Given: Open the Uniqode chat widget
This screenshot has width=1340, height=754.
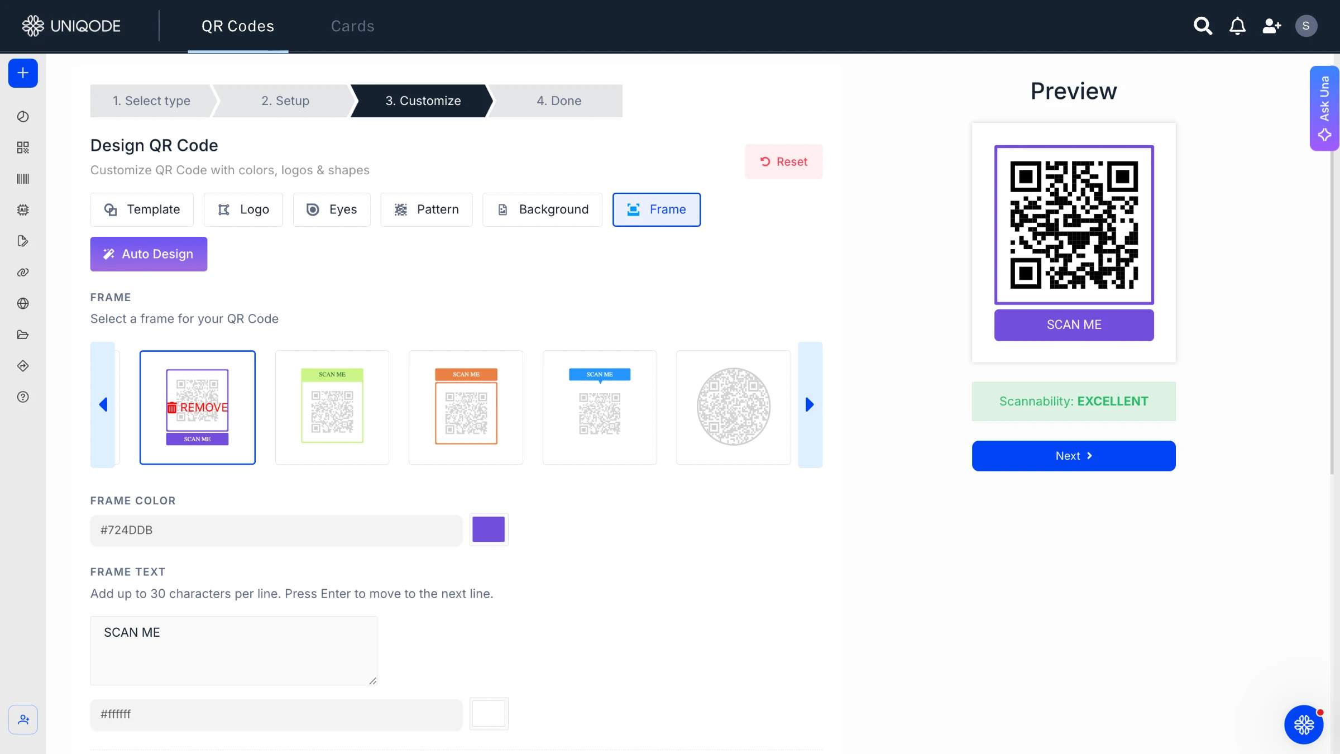Looking at the screenshot, I should pyautogui.click(x=1304, y=724).
